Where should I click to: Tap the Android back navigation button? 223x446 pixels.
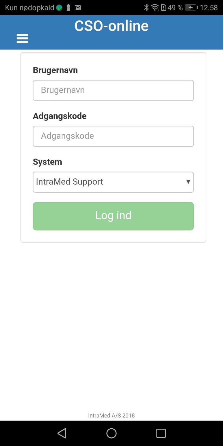62,433
